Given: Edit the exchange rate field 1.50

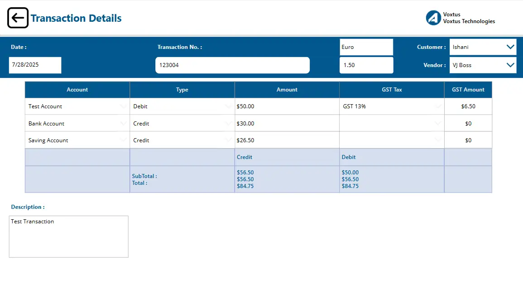Looking at the screenshot, I should (x=366, y=65).
